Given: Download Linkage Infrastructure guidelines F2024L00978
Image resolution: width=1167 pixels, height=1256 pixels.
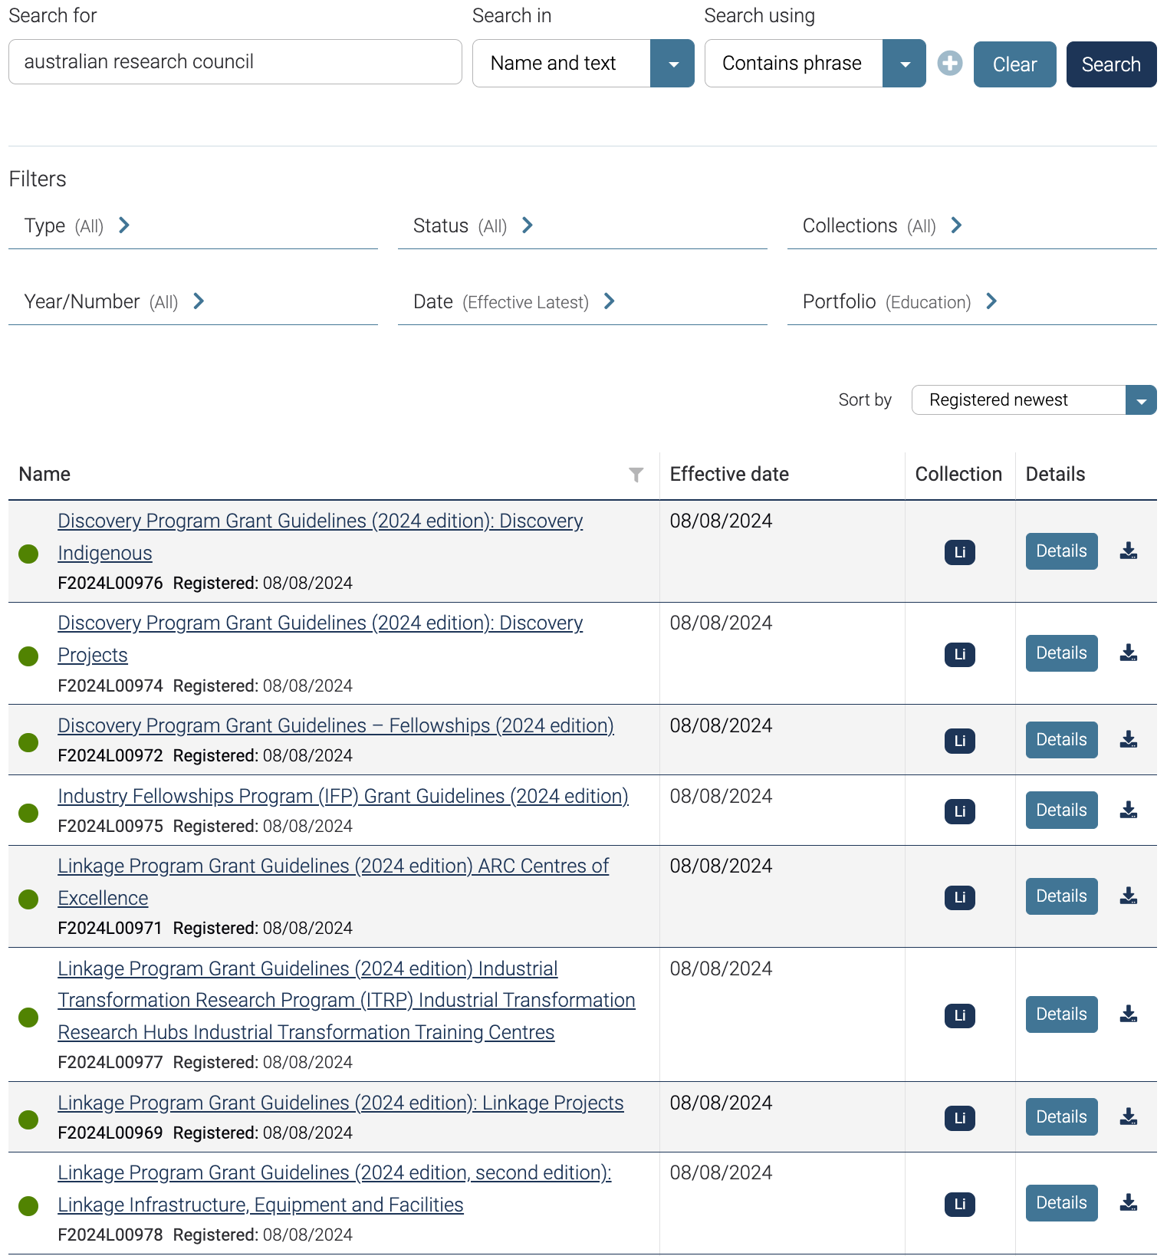Looking at the screenshot, I should (x=1128, y=1203).
